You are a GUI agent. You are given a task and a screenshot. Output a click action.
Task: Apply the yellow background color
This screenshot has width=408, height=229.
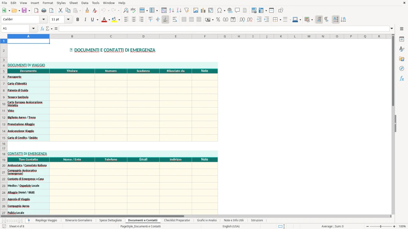pos(114,20)
